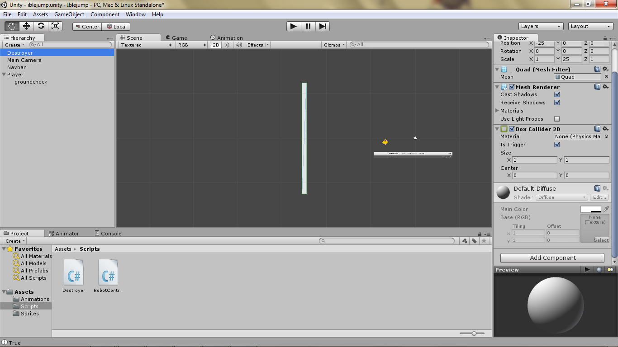Screen dimensions: 618x347
Task: Click the Effects toggle button
Action: click(255, 45)
